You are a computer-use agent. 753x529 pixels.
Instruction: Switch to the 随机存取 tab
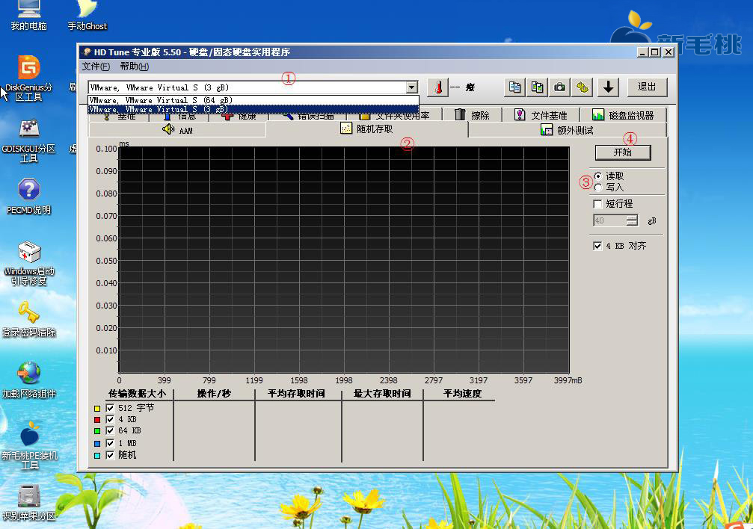(x=367, y=129)
